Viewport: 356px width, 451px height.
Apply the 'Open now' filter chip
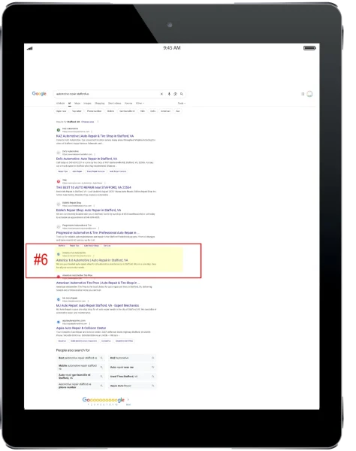[x=61, y=111]
